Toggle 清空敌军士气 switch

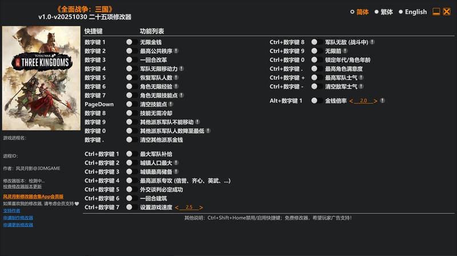point(317,87)
